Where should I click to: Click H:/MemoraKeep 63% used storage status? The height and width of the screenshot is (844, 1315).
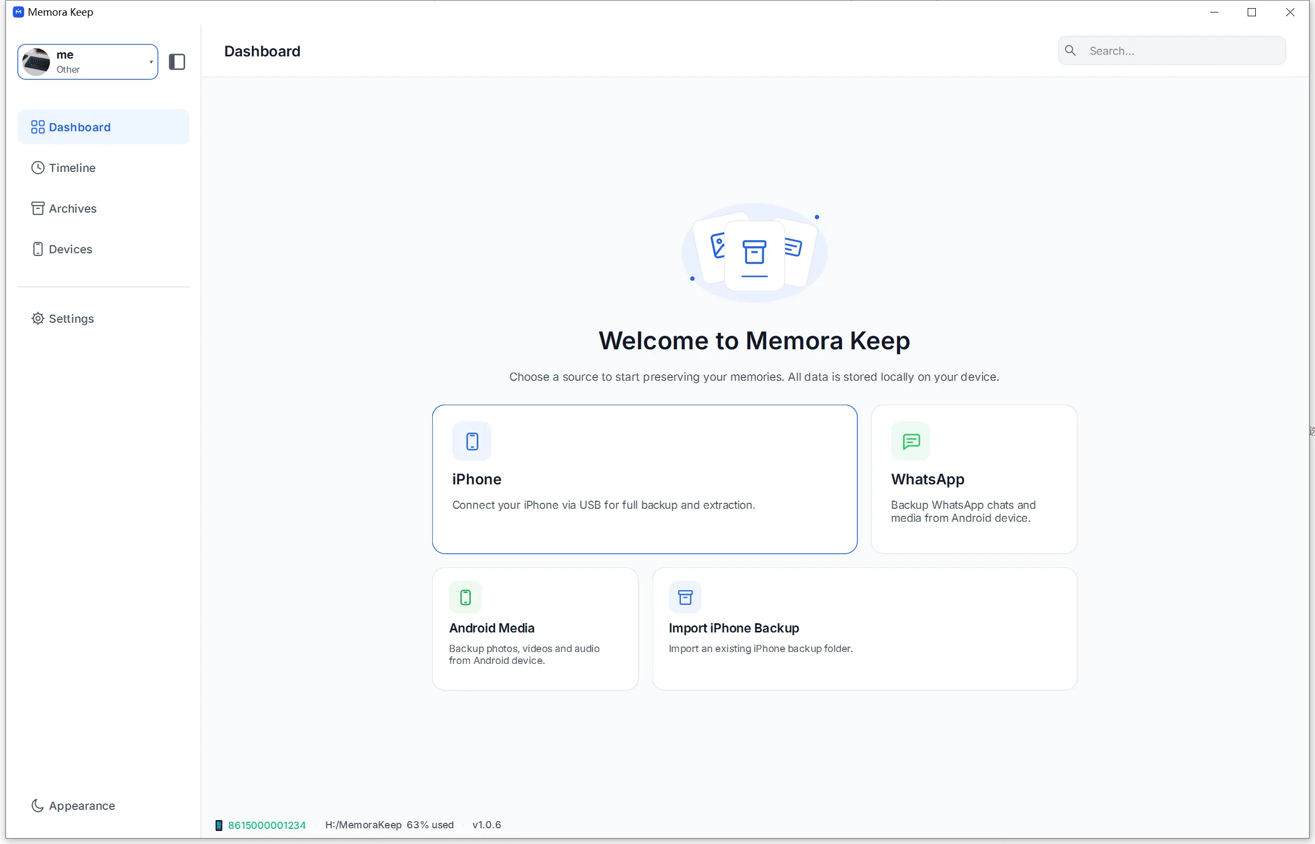pos(389,826)
